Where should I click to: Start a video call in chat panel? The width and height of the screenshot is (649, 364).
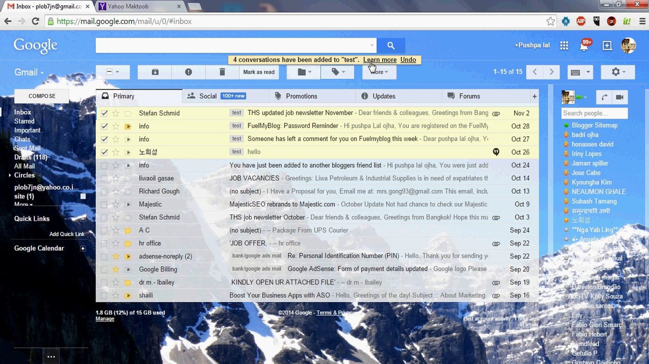pyautogui.click(x=619, y=97)
